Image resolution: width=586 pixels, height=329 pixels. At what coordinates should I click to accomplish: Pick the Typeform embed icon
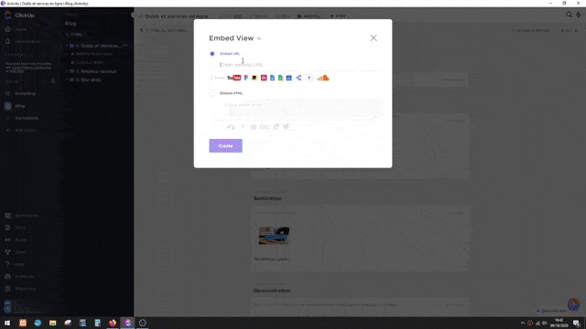(309, 78)
